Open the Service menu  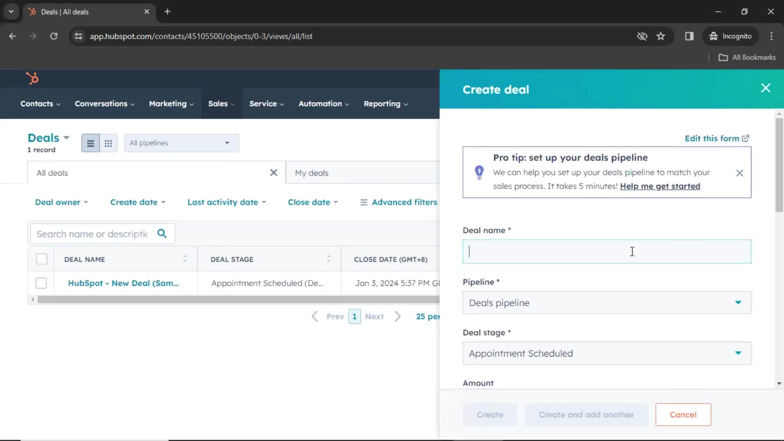click(267, 104)
